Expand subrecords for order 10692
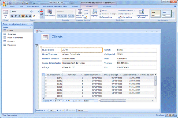 tap(46, 81)
